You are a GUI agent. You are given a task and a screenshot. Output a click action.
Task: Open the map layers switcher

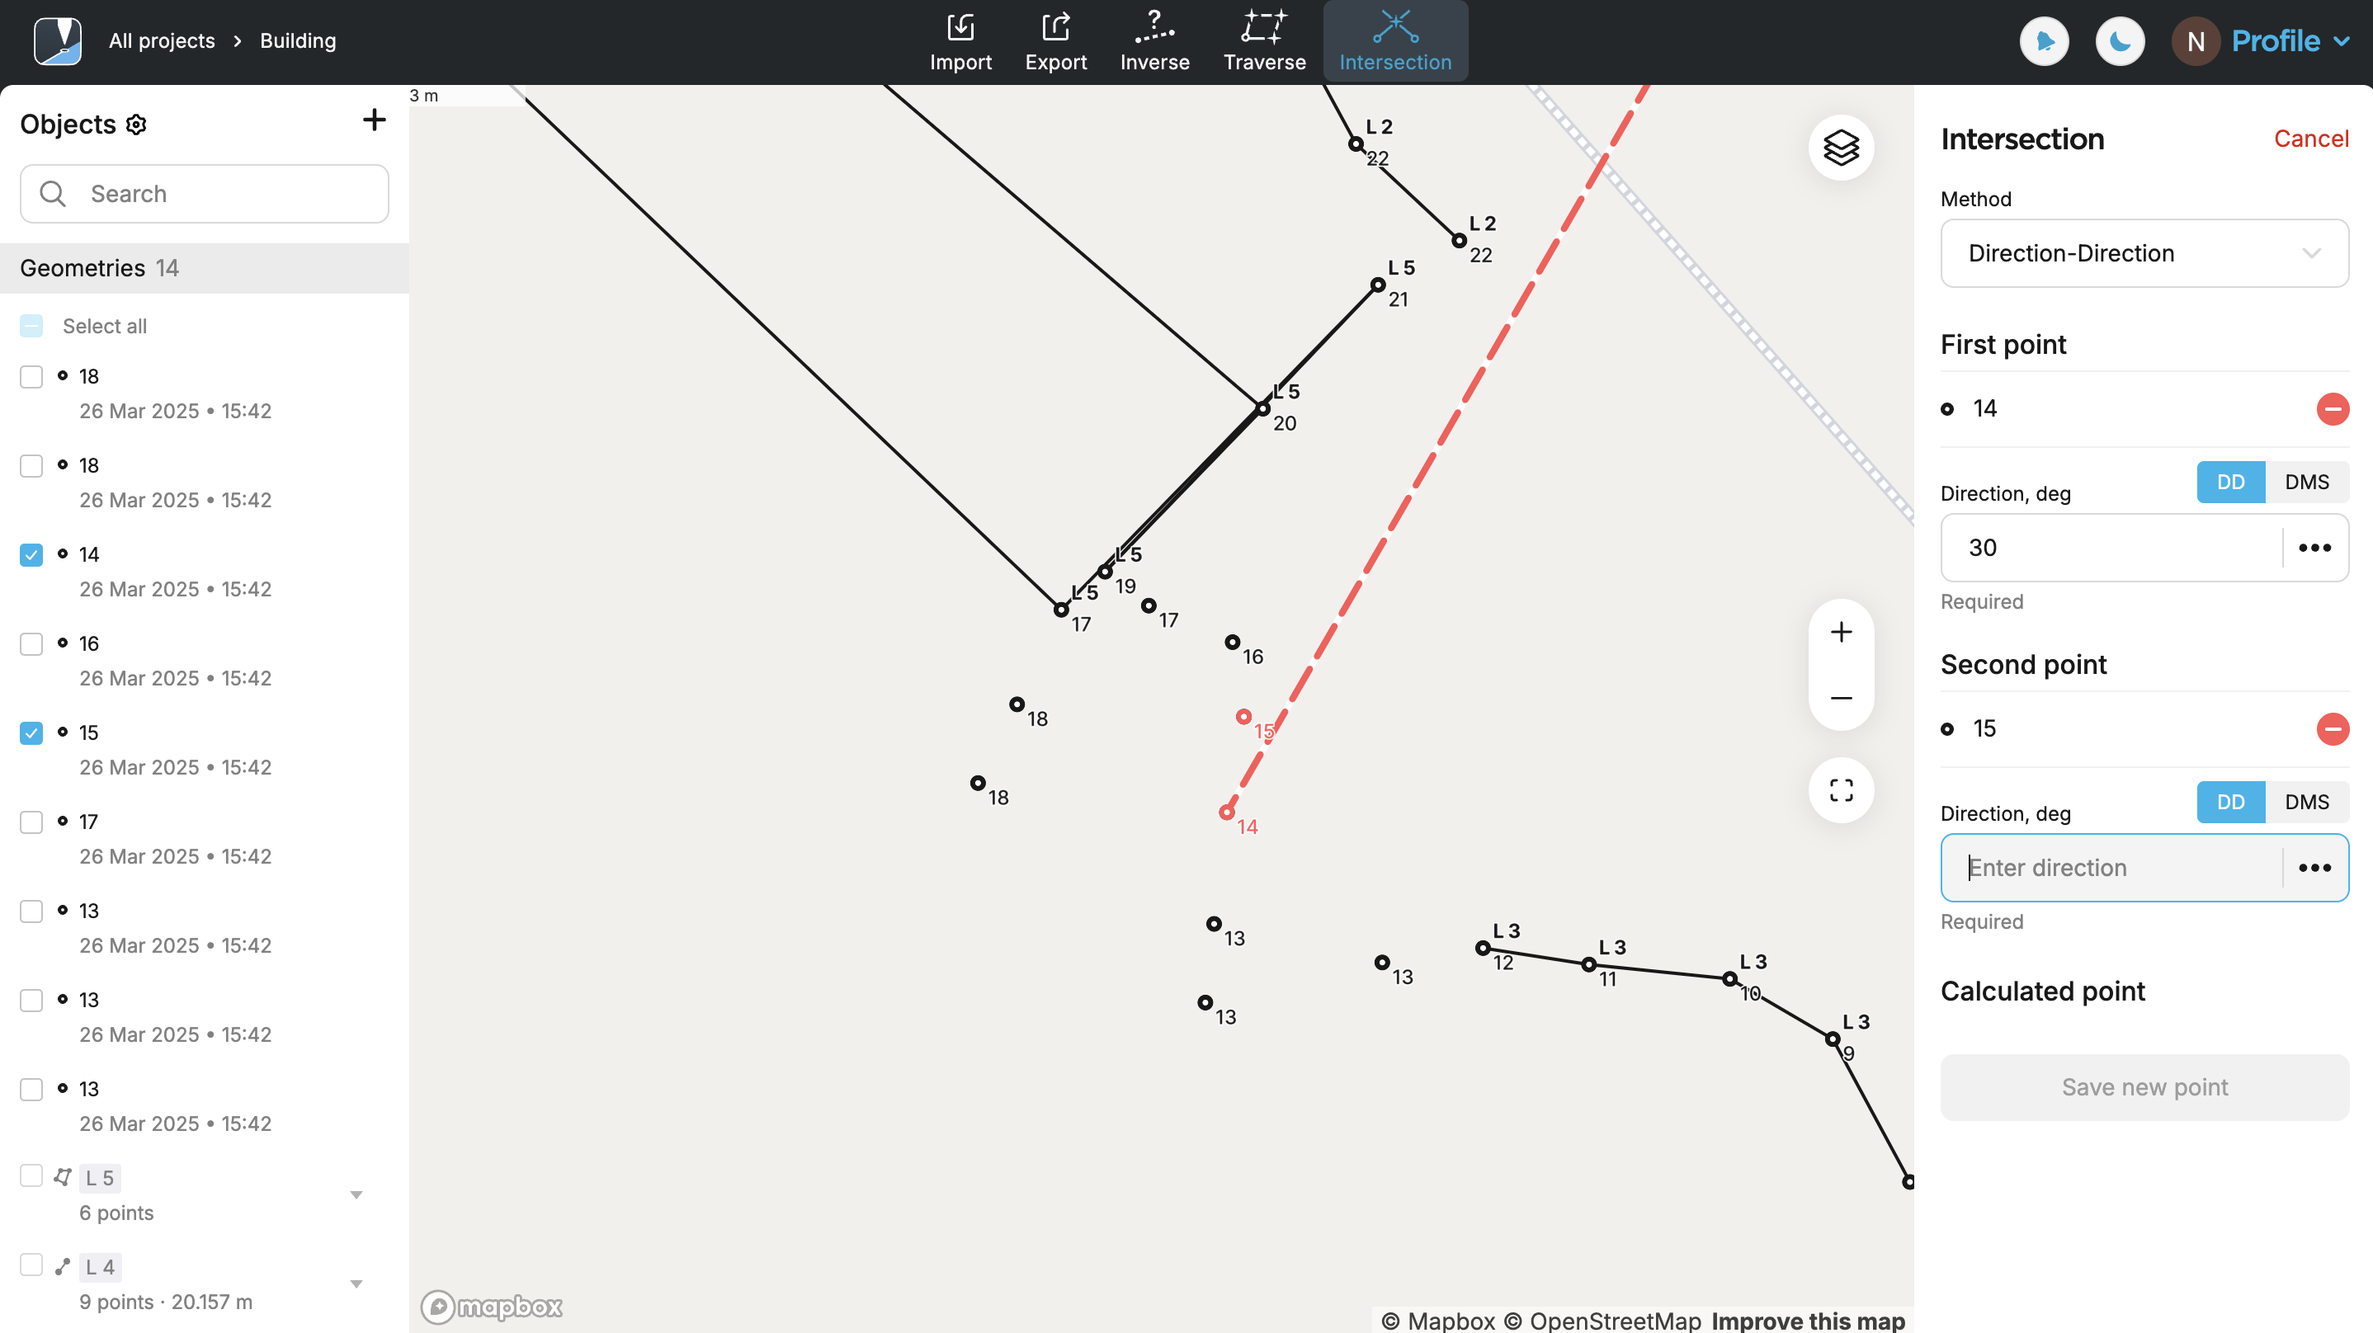click(1841, 148)
